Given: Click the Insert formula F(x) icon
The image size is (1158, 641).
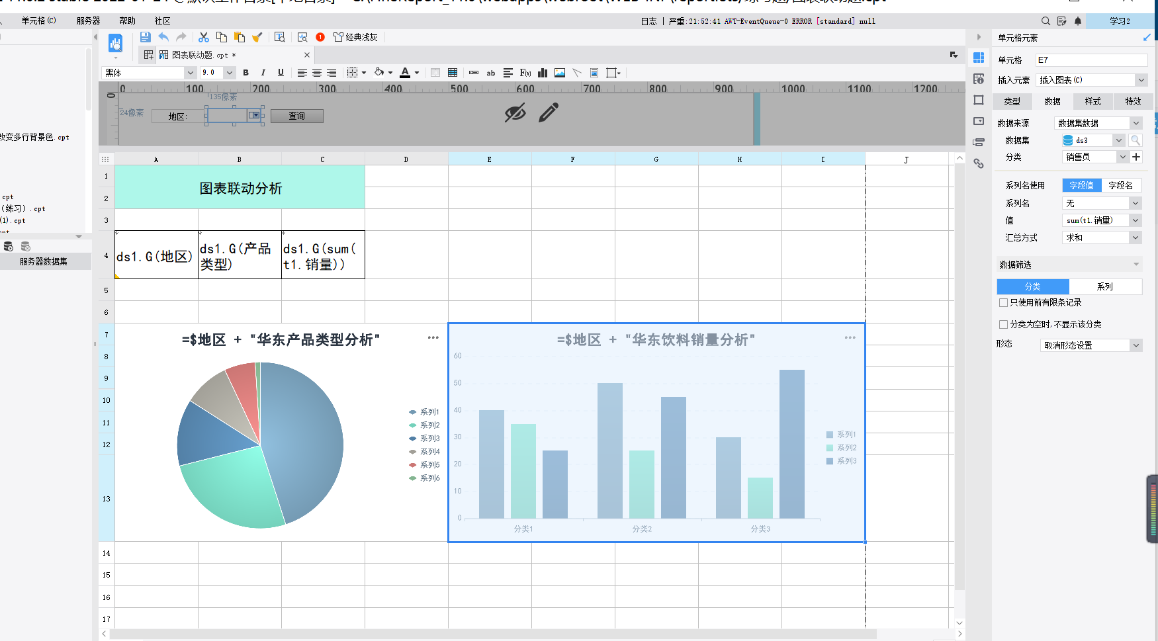Looking at the screenshot, I should [x=525, y=73].
